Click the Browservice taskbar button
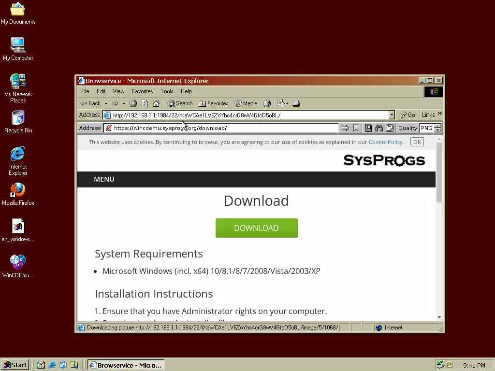495x371 pixels. tap(126, 365)
